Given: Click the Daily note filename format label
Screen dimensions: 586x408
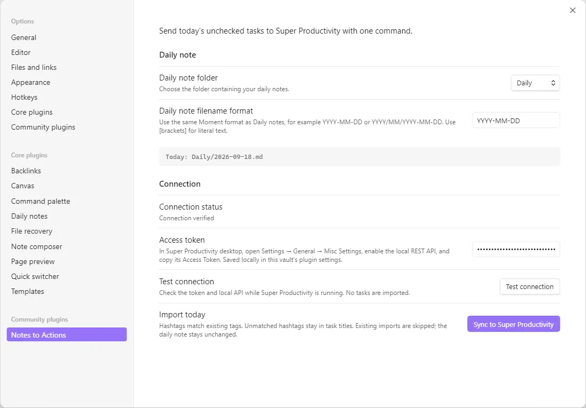Looking at the screenshot, I should (x=206, y=111).
